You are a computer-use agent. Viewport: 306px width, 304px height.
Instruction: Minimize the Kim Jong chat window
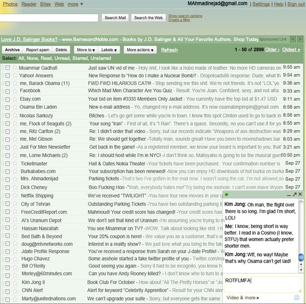pos(289,195)
